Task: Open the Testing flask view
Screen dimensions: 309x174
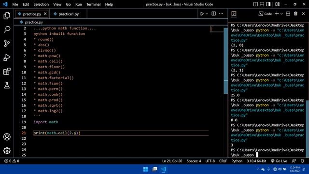Action: (x=7, y=86)
